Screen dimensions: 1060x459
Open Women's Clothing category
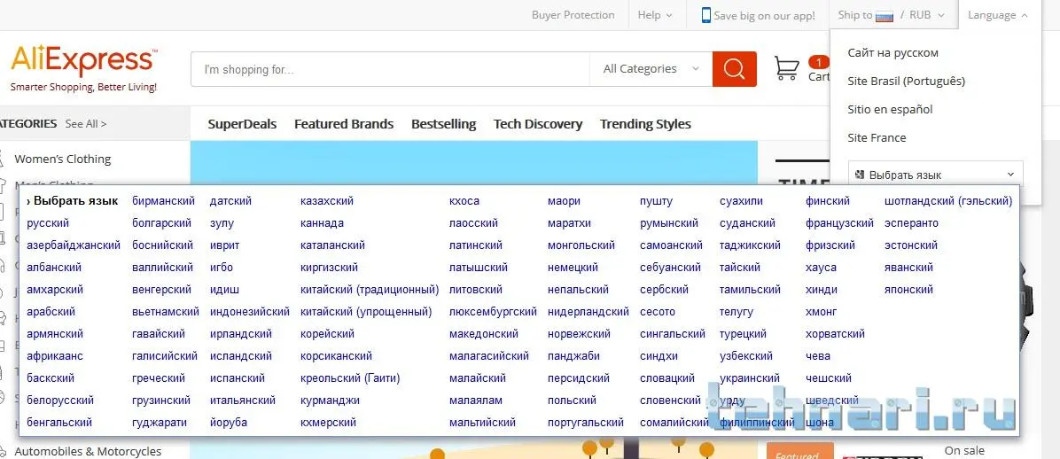click(x=63, y=159)
